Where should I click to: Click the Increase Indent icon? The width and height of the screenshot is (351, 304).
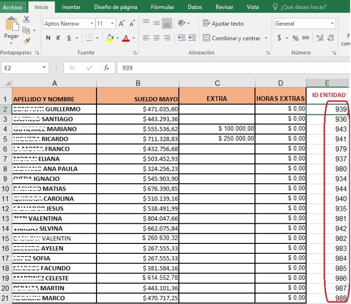[192, 38]
